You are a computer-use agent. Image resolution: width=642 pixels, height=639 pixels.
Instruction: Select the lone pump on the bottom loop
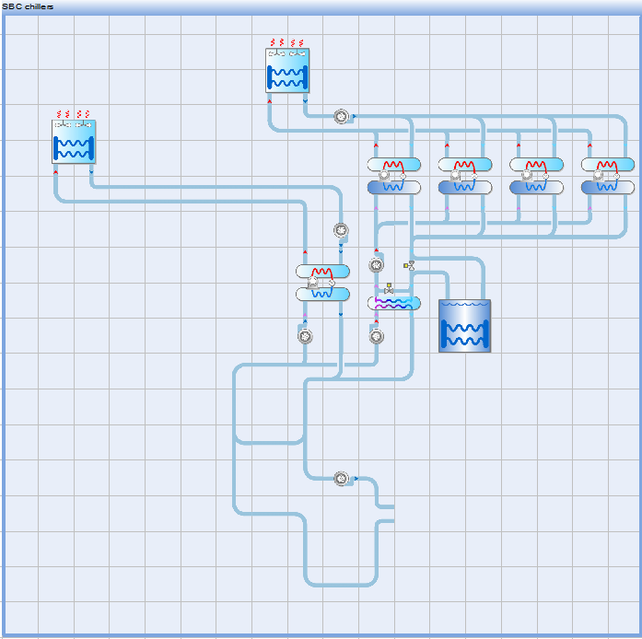pos(341,479)
